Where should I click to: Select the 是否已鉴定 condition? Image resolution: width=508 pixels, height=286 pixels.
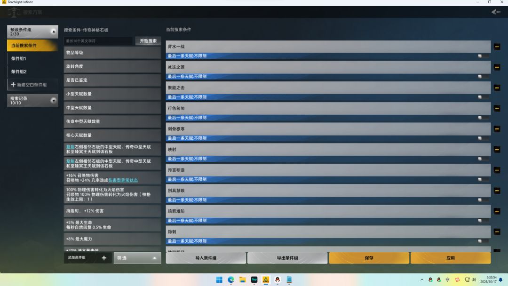[x=112, y=80]
